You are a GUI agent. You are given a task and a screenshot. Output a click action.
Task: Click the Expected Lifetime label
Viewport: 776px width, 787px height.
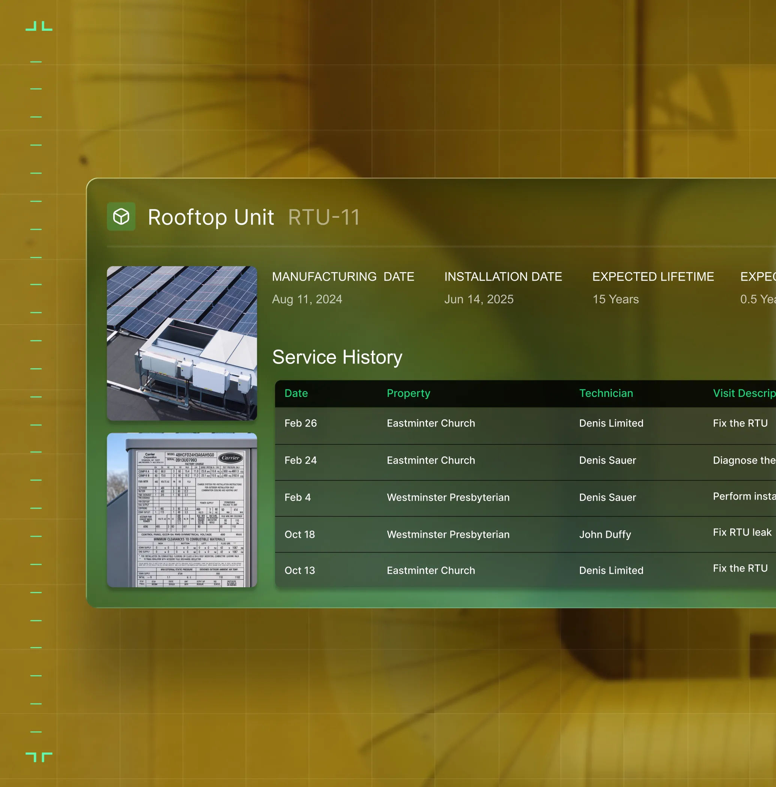click(x=653, y=277)
